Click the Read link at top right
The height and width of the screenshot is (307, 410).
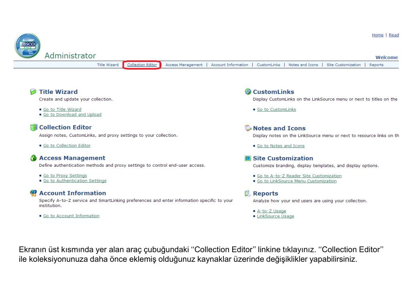coord(394,35)
